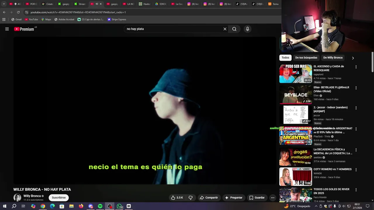Open the jeccor Indoor video thumbnail

[x=295, y=115]
